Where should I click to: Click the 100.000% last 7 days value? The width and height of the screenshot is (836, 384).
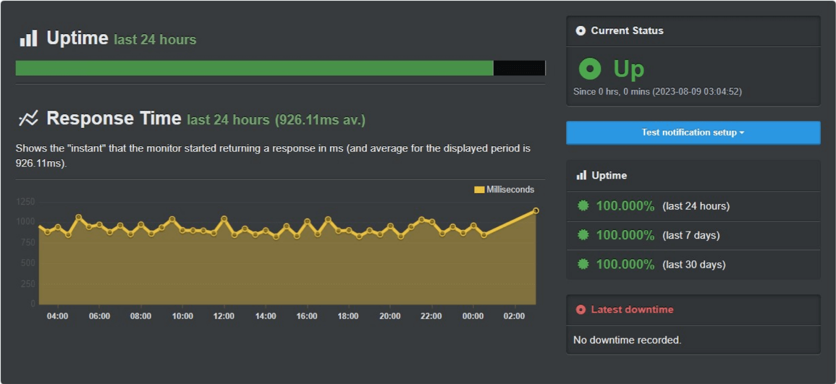625,235
